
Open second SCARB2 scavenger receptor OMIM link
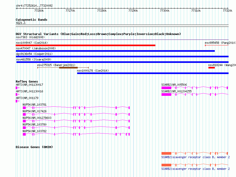tap(195, 169)
